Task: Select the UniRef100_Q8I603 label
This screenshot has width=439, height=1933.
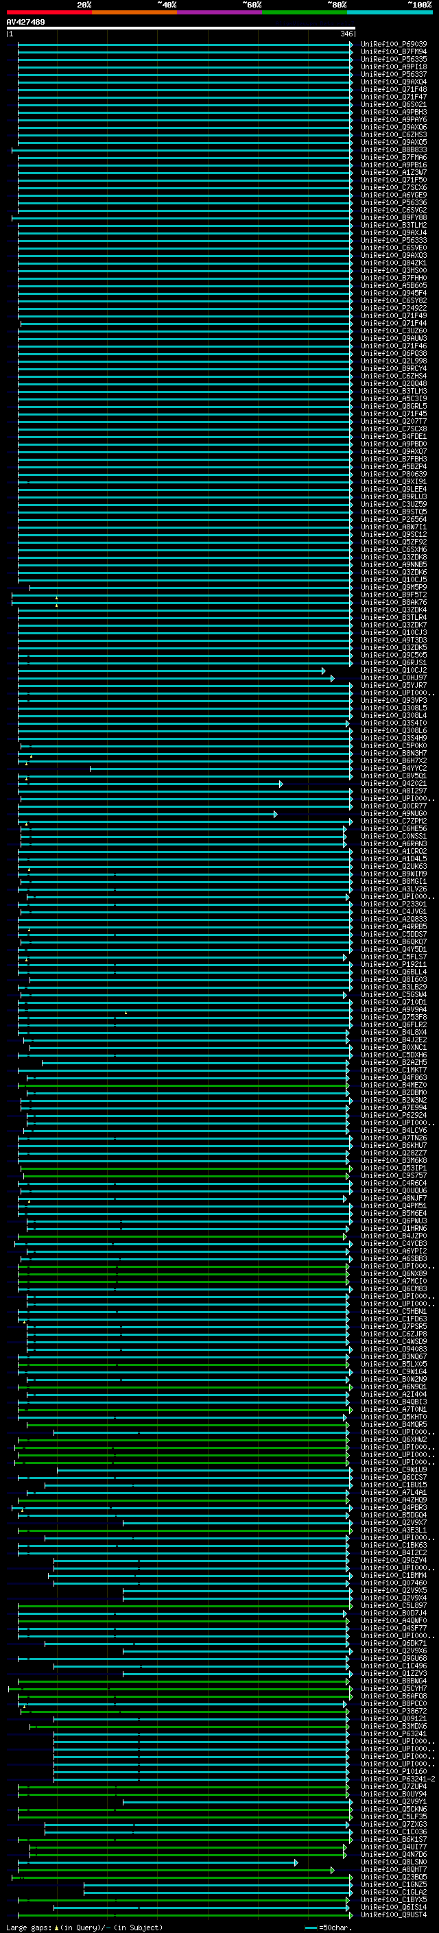Action: (393, 979)
